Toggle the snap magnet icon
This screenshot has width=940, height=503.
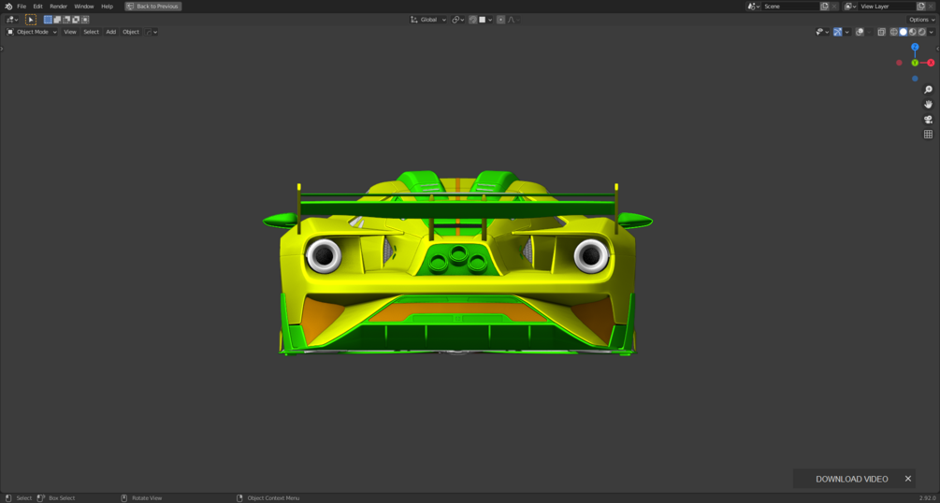tap(473, 20)
